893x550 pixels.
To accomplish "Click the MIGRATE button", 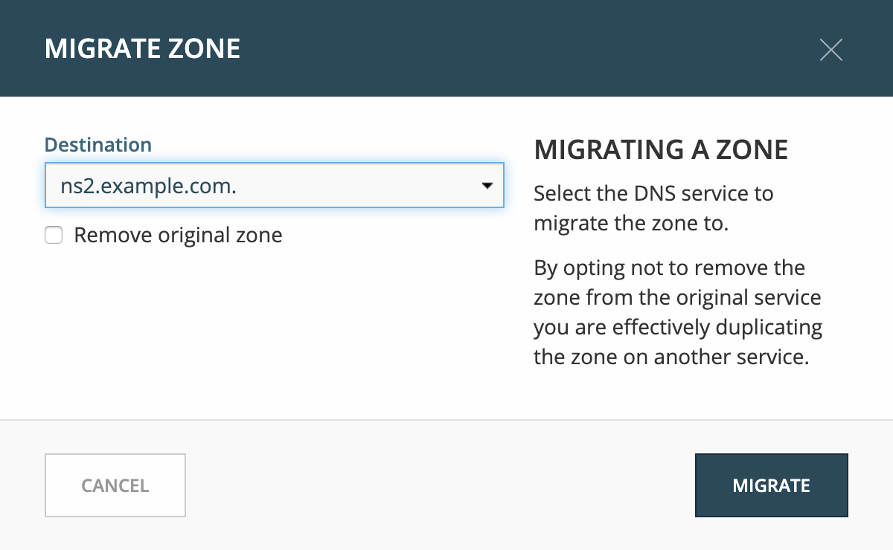I will 772,485.
